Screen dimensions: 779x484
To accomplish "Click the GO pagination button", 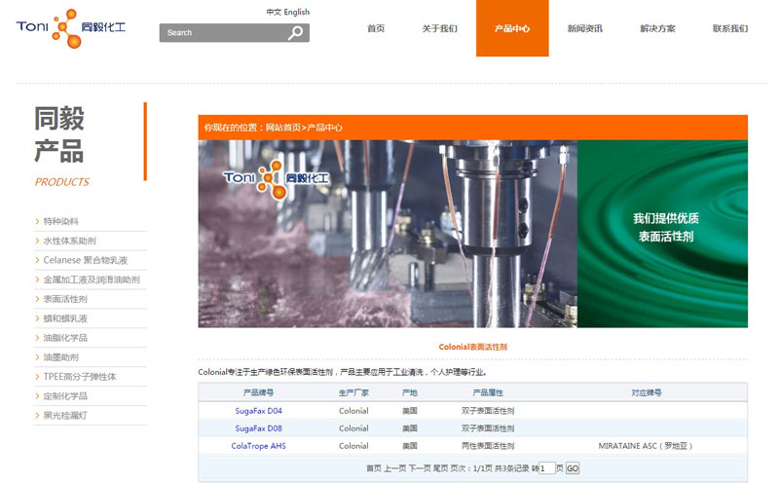I will point(573,468).
